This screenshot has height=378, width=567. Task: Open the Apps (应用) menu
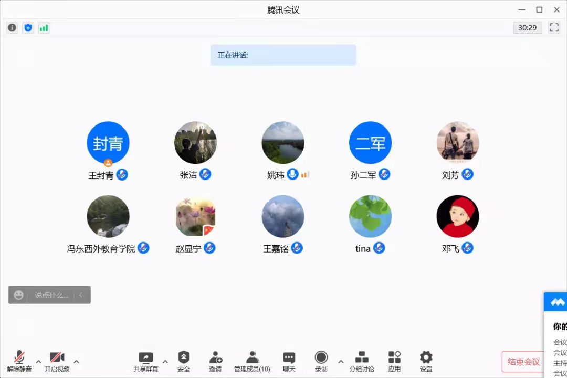pyautogui.click(x=394, y=362)
